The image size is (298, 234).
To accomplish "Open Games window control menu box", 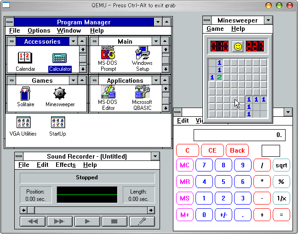I will click(12, 80).
